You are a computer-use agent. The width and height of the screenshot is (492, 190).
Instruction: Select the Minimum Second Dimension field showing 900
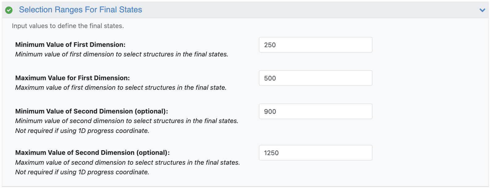[315, 112]
